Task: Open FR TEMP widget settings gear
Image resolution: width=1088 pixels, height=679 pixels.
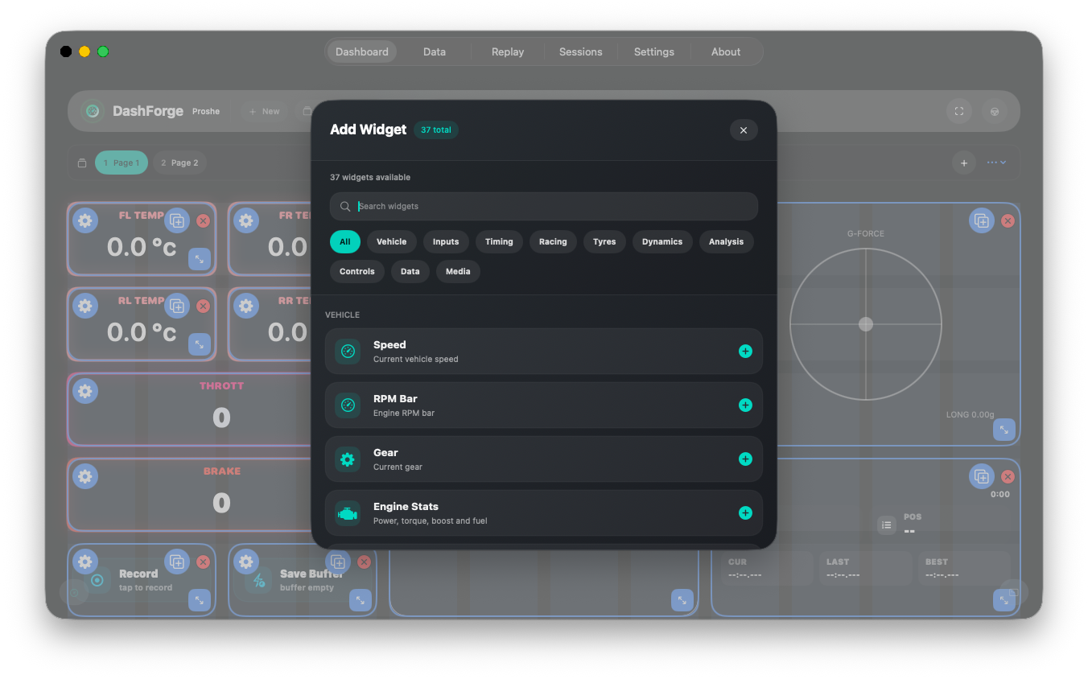Action: 246,220
